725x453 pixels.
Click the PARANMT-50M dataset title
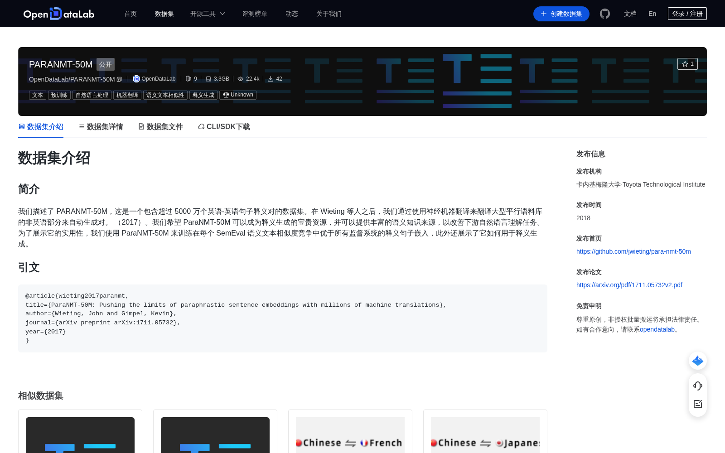point(61,64)
